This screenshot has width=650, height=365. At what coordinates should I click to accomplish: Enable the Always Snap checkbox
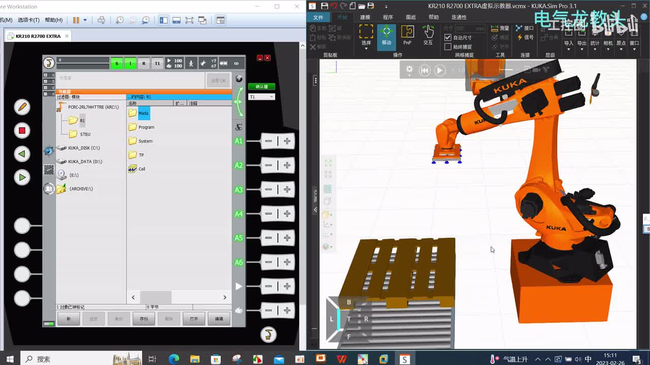point(447,47)
